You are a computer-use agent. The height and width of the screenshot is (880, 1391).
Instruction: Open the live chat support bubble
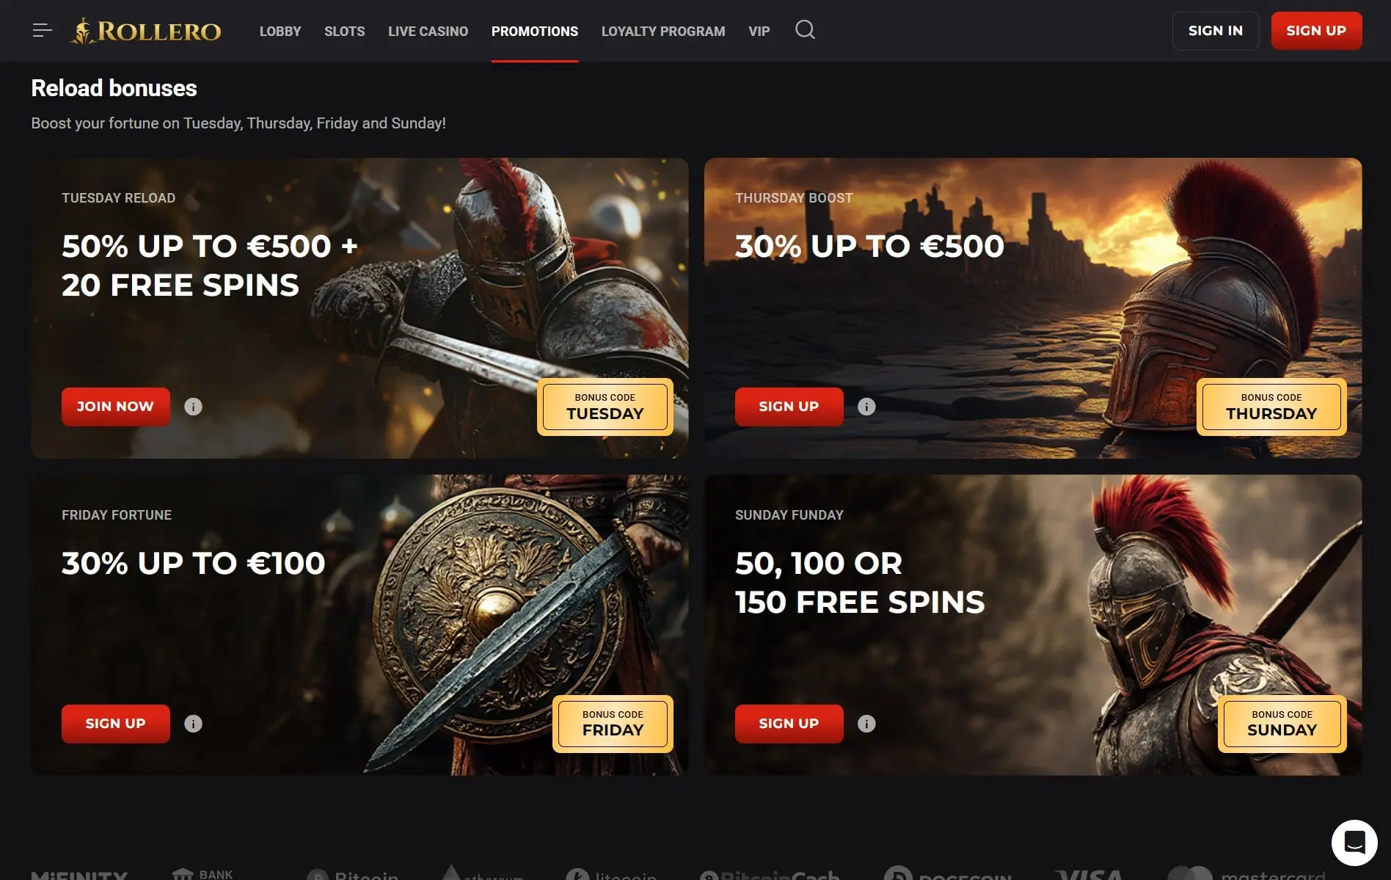(x=1354, y=843)
